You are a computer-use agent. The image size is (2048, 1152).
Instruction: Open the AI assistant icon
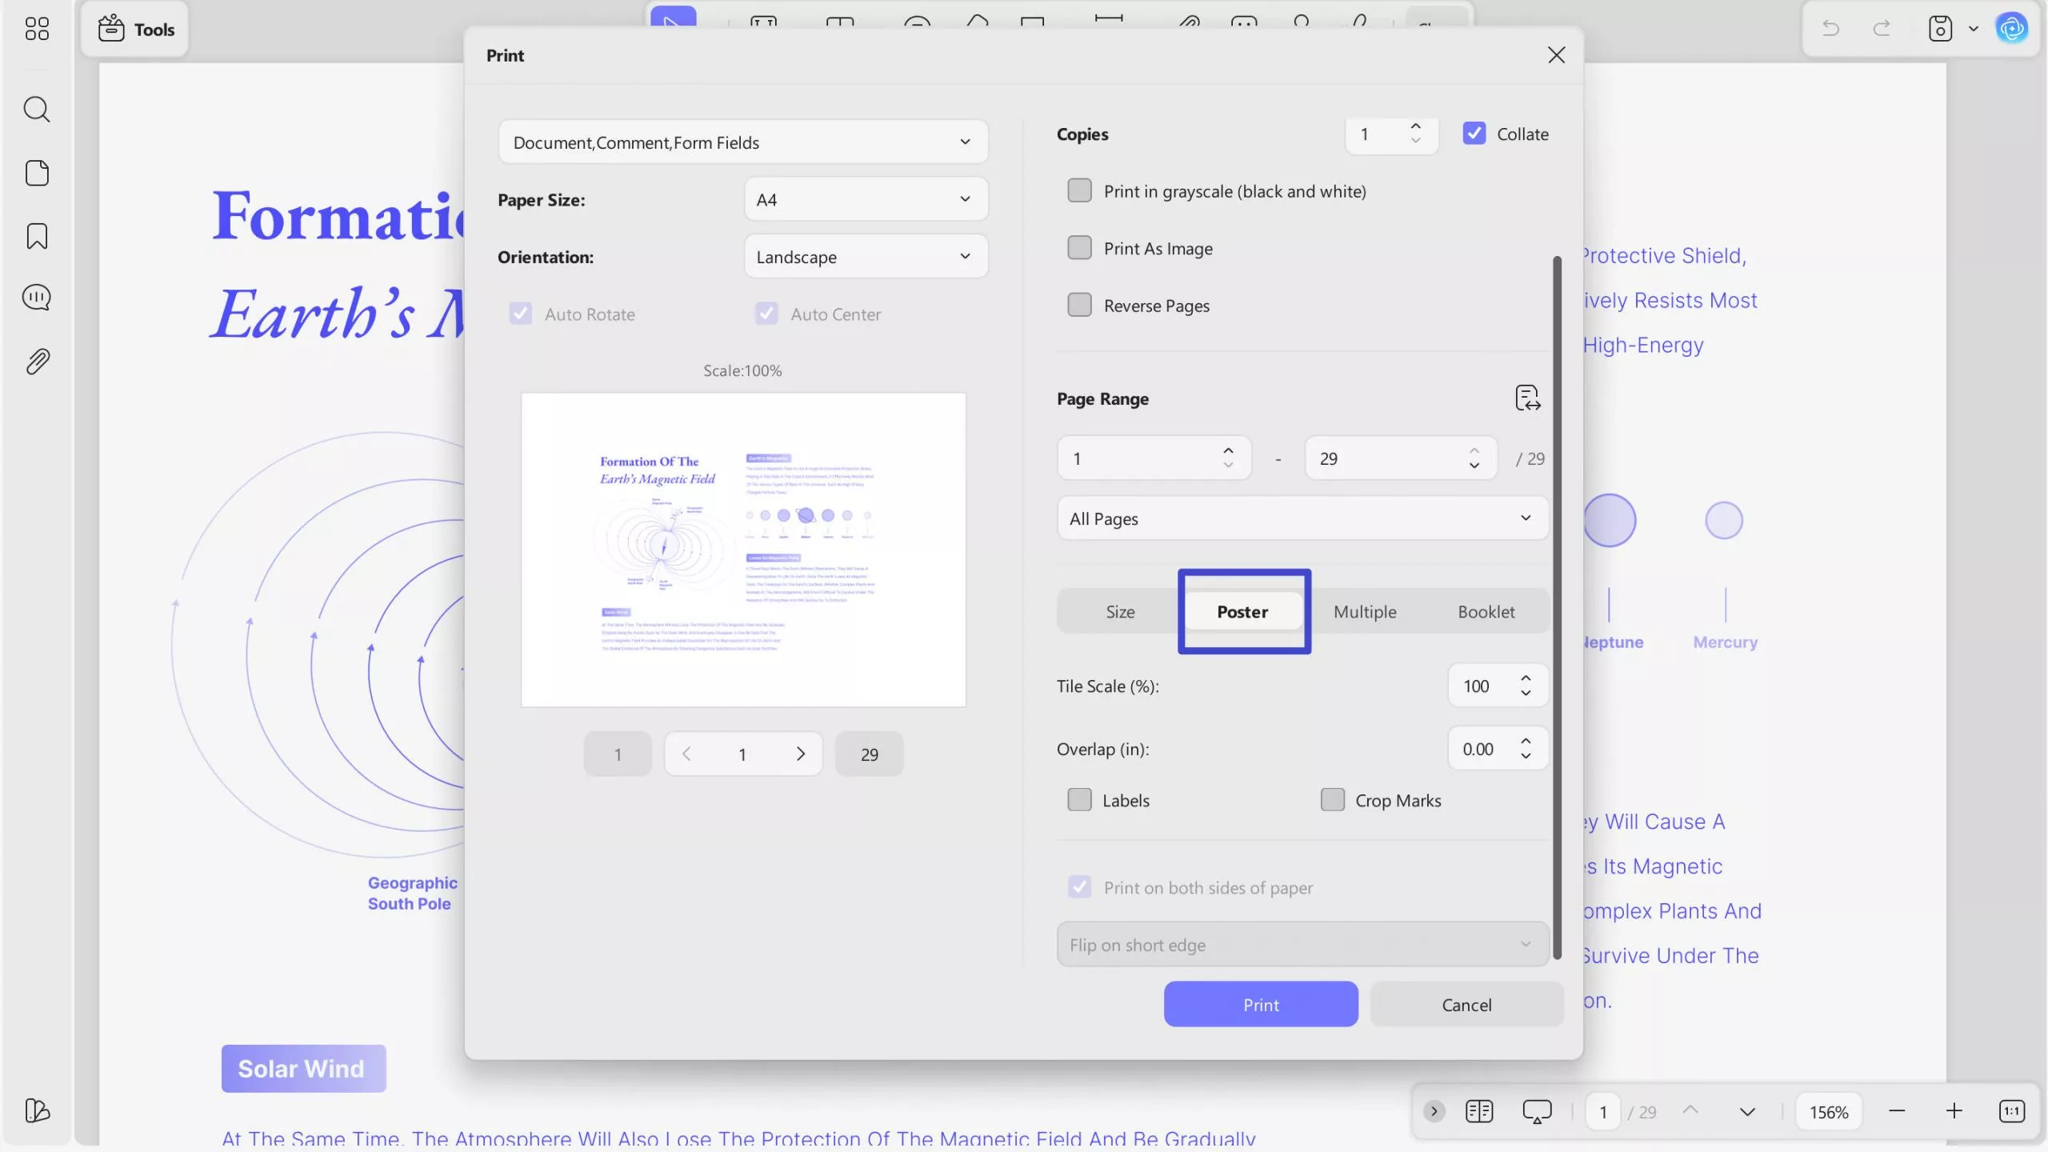pos(2012,28)
